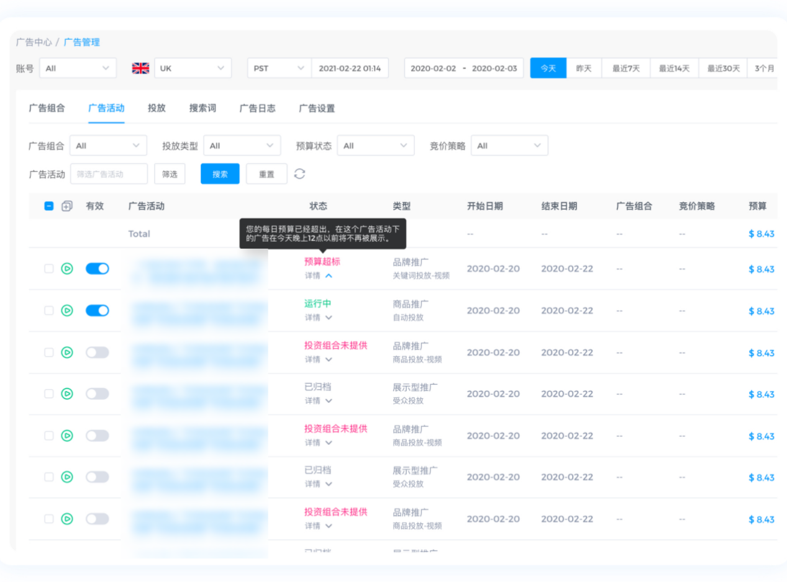The image size is (787, 582).
Task: Click the UK flag icon
Action: [140, 68]
